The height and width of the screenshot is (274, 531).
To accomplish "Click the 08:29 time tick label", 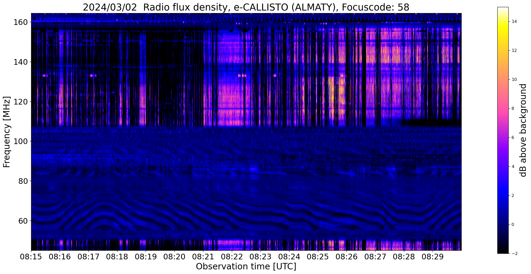I will pyautogui.click(x=433, y=257).
